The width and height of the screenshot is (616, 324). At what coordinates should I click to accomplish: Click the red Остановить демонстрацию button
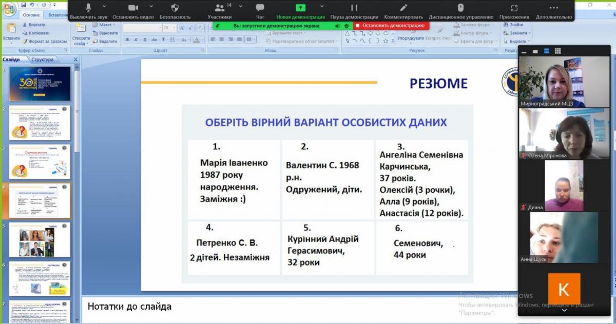[x=390, y=25]
